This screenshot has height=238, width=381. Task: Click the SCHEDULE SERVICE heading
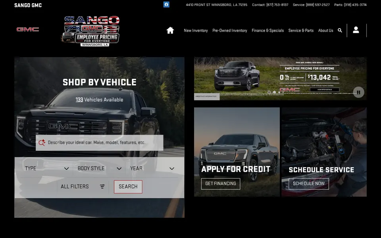[321, 170]
